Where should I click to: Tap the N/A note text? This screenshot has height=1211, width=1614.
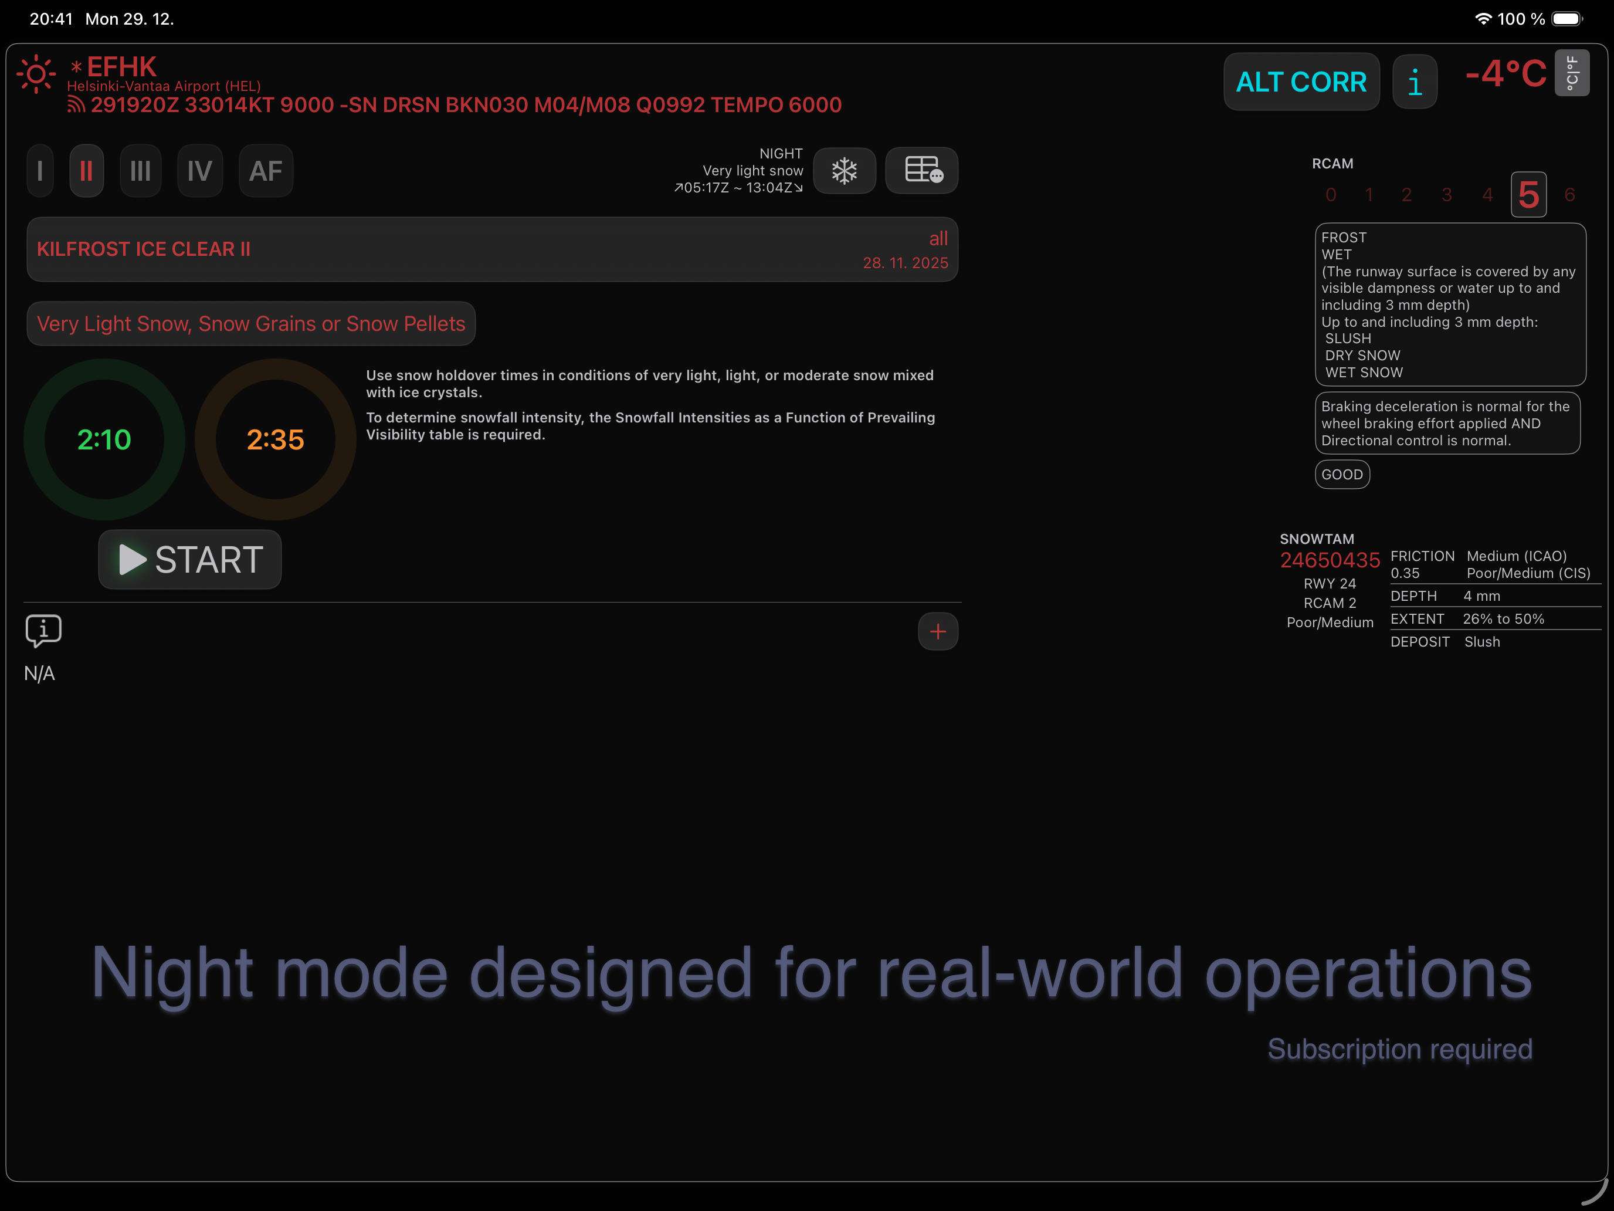point(39,674)
